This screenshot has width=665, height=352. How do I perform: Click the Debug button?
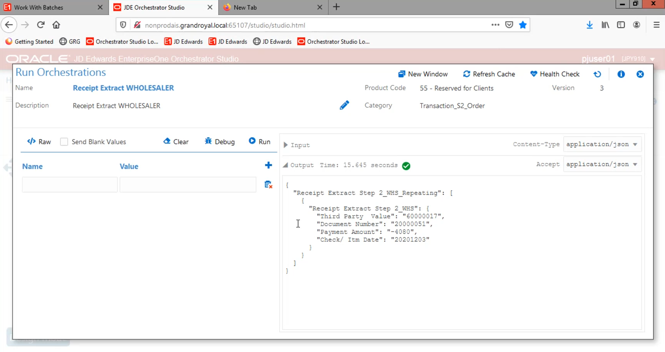pos(219,142)
